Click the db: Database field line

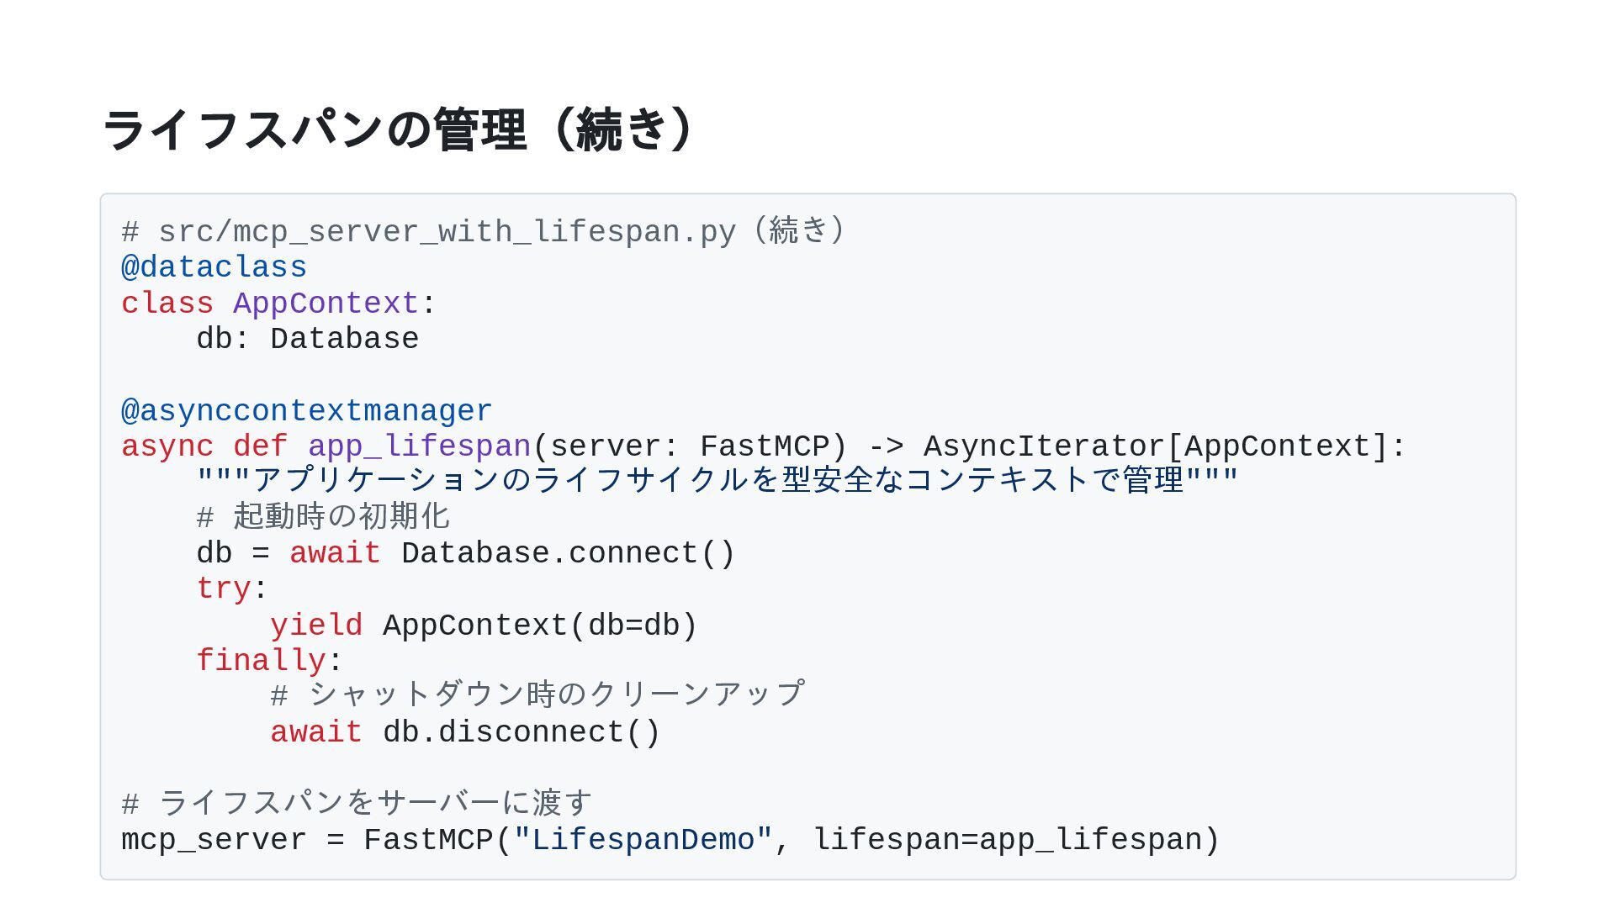[307, 340]
